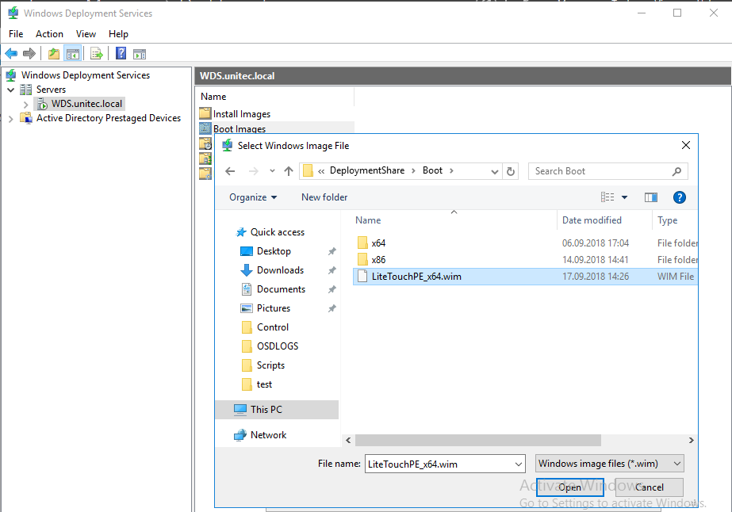
Task: Click the Boot breadcrumb segment
Action: coord(432,171)
